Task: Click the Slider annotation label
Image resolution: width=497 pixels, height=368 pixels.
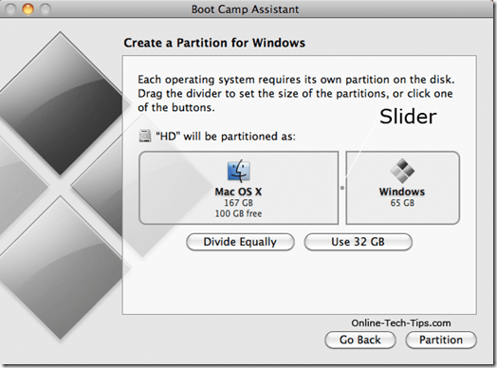Action: click(408, 117)
